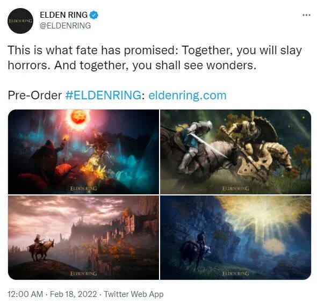
Task: Click the Pre-Order text in the tweet
Action: [35, 96]
